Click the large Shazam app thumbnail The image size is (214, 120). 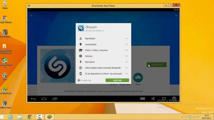[58, 66]
